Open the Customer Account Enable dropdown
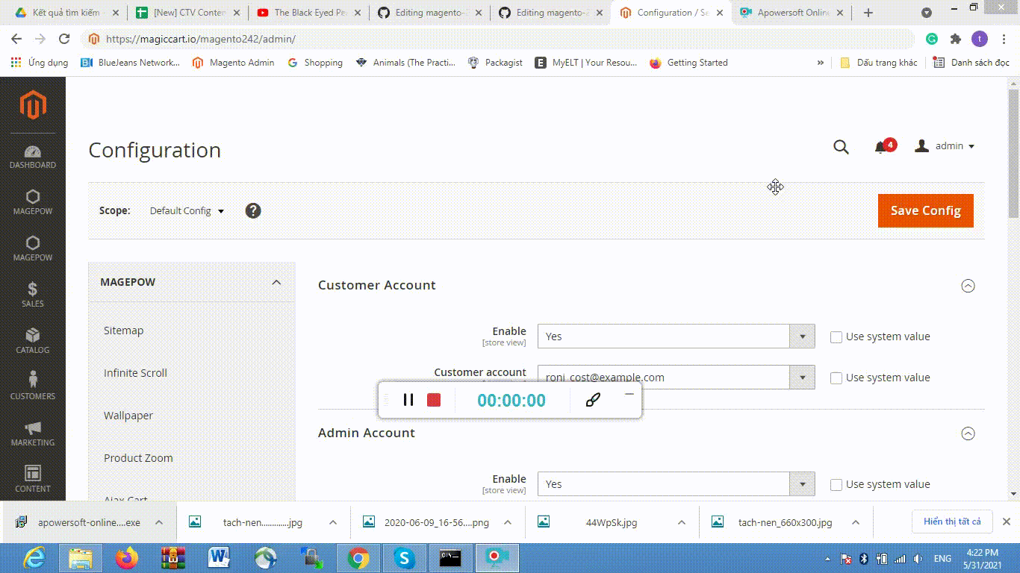The image size is (1020, 573). 676,336
